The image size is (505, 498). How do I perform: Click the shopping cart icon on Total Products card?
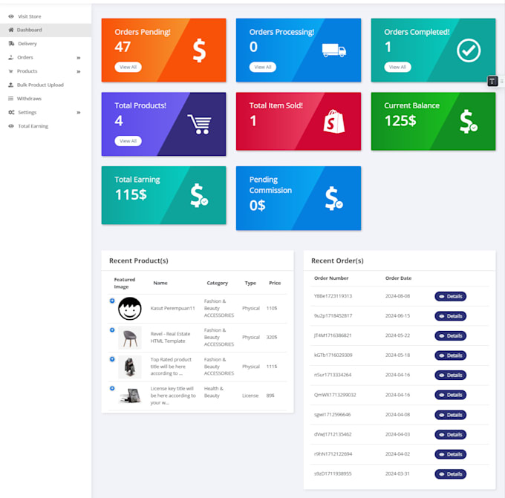click(x=200, y=124)
